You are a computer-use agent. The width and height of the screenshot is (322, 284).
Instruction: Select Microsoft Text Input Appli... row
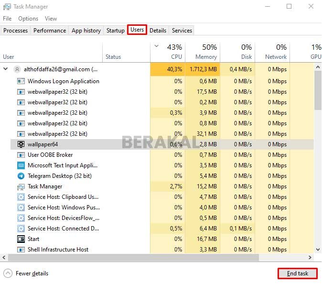(162, 165)
